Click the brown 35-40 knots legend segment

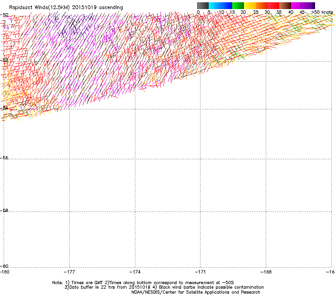pos(285,5)
